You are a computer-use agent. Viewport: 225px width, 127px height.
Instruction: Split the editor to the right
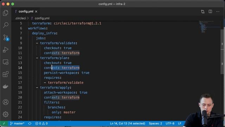pos(210,12)
